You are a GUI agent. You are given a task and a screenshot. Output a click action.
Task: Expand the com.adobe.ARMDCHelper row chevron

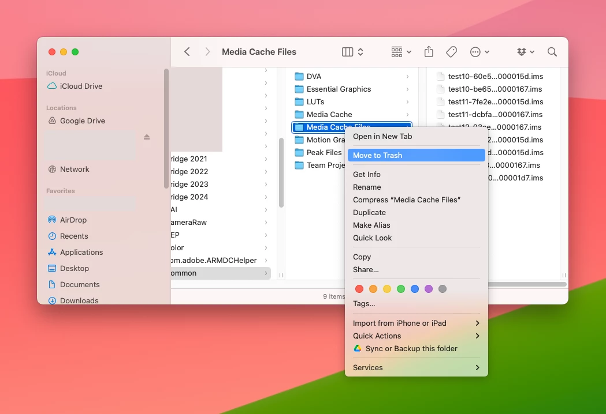click(266, 261)
